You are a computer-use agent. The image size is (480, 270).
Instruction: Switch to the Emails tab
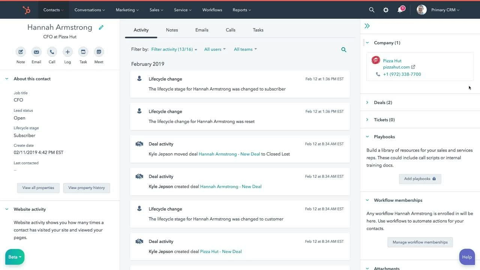(x=202, y=30)
